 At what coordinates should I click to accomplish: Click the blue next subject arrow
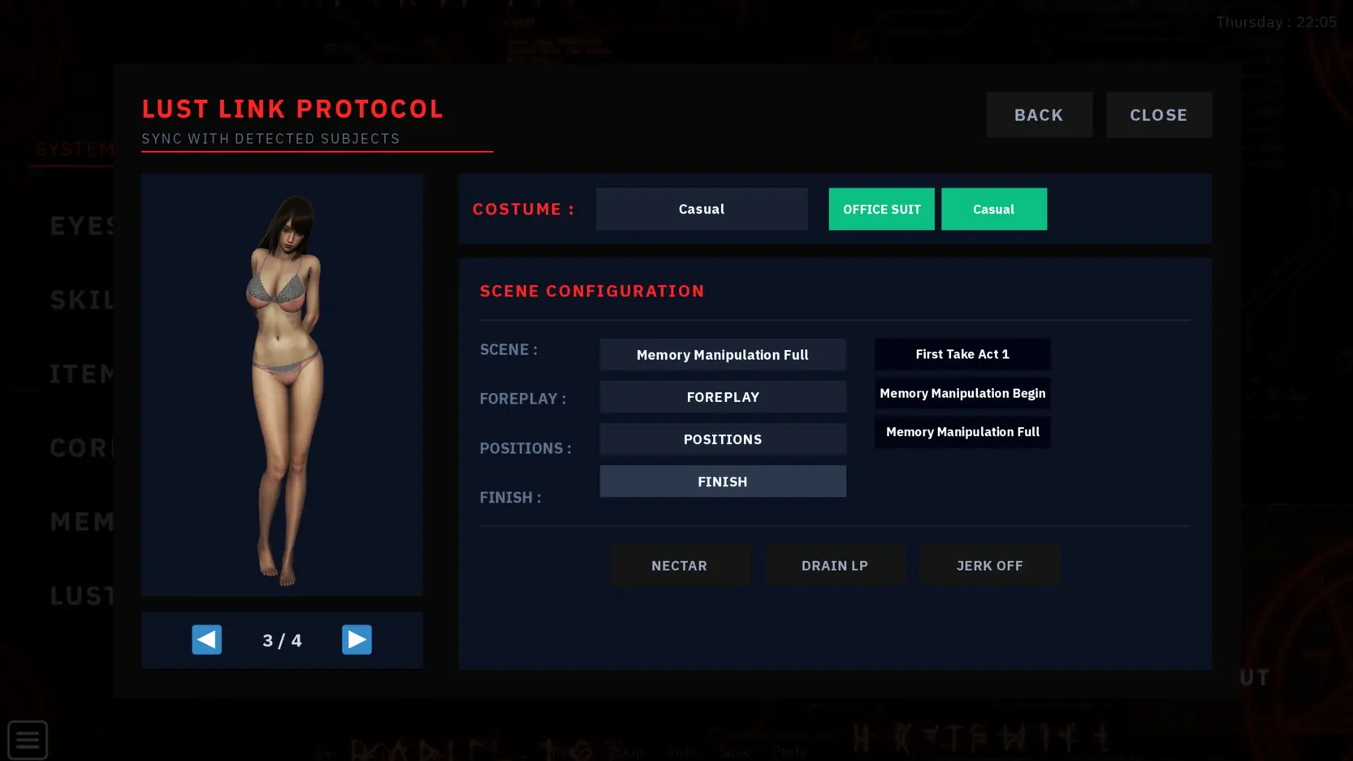[x=357, y=639]
